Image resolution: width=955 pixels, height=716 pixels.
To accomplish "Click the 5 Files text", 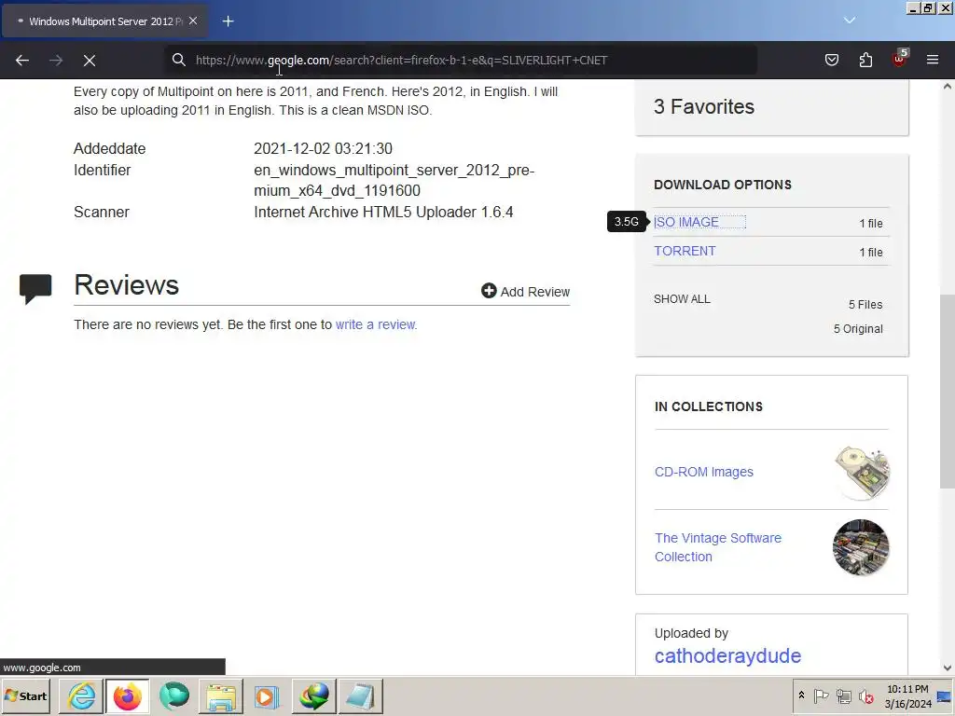I will [865, 305].
